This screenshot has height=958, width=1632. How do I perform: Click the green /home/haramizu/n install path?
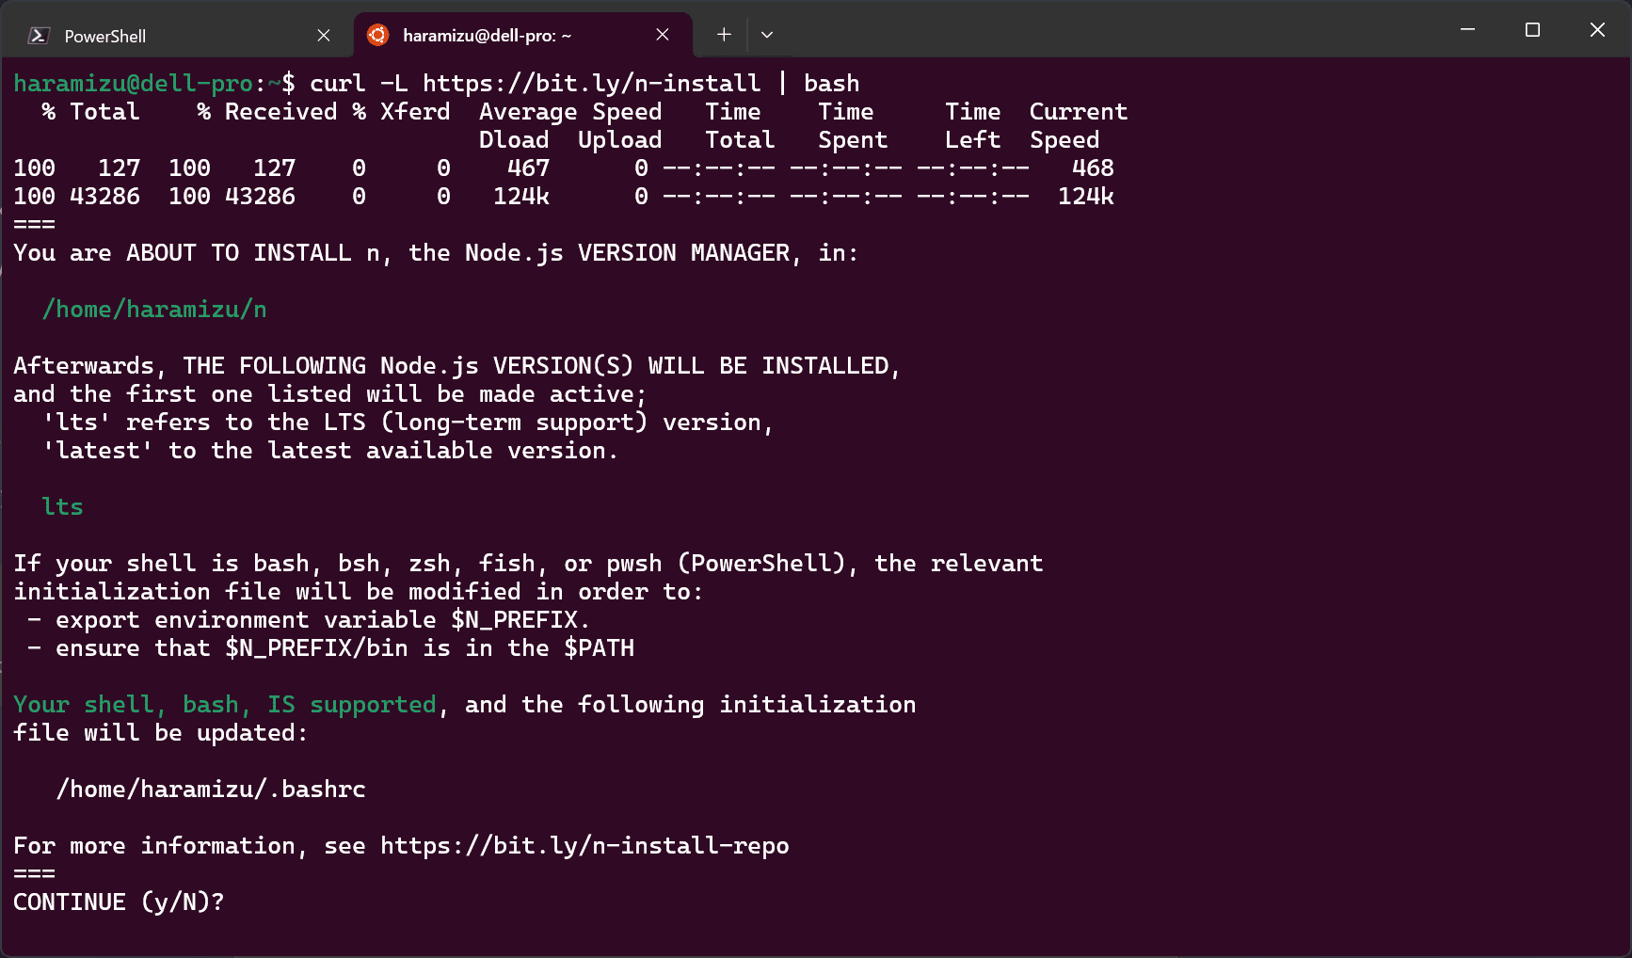(154, 310)
